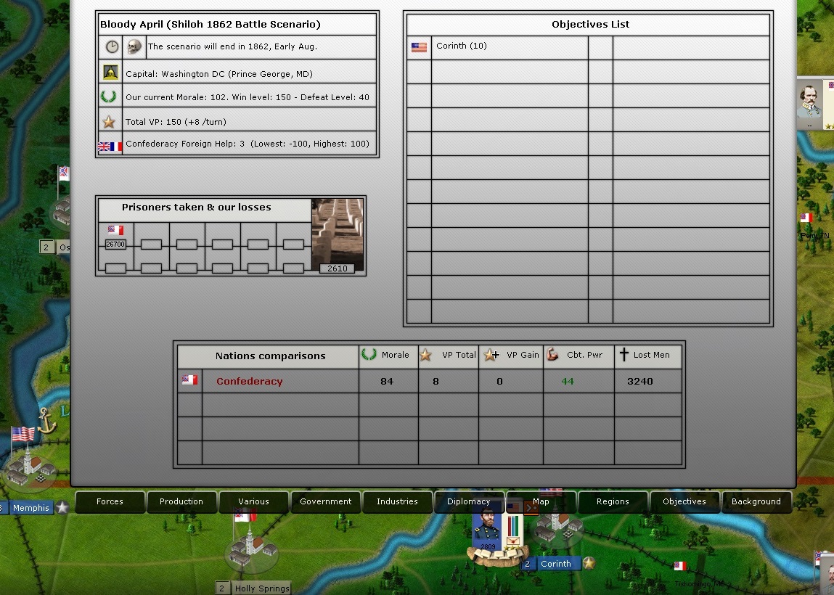Switch to the Production tab
834x595 pixels.
coord(181,501)
